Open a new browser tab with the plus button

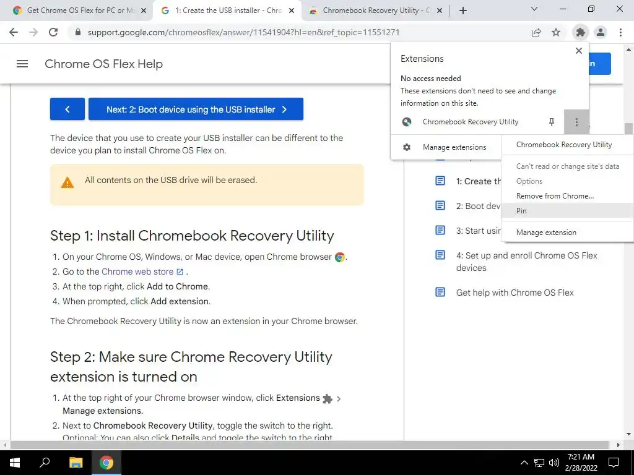click(x=463, y=11)
